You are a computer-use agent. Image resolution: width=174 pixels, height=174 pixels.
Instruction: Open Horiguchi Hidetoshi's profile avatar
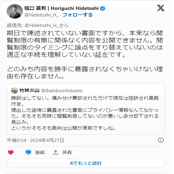[15, 12]
